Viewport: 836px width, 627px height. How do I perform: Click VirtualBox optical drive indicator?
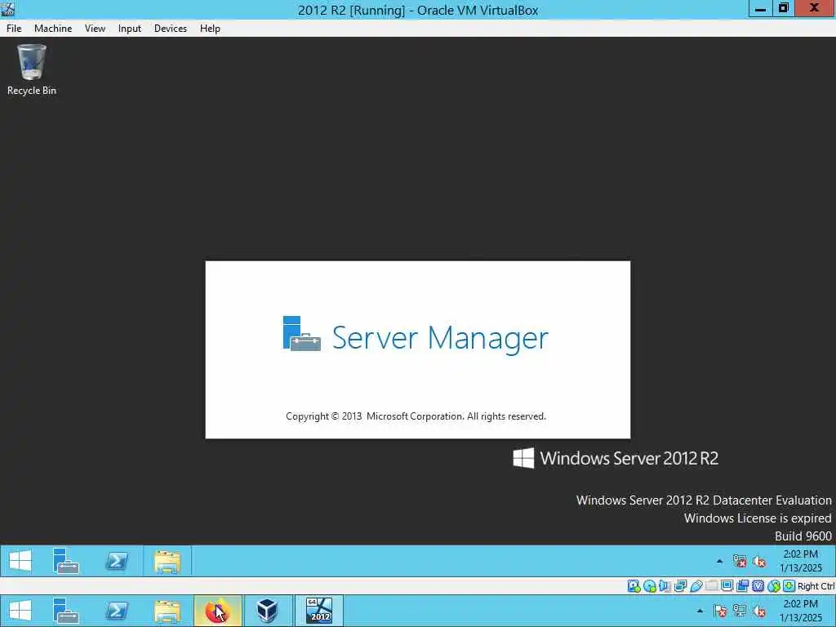[x=649, y=586]
